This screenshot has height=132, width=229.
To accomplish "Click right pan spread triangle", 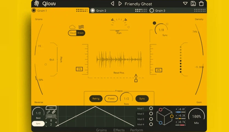I will [x=126, y=19].
